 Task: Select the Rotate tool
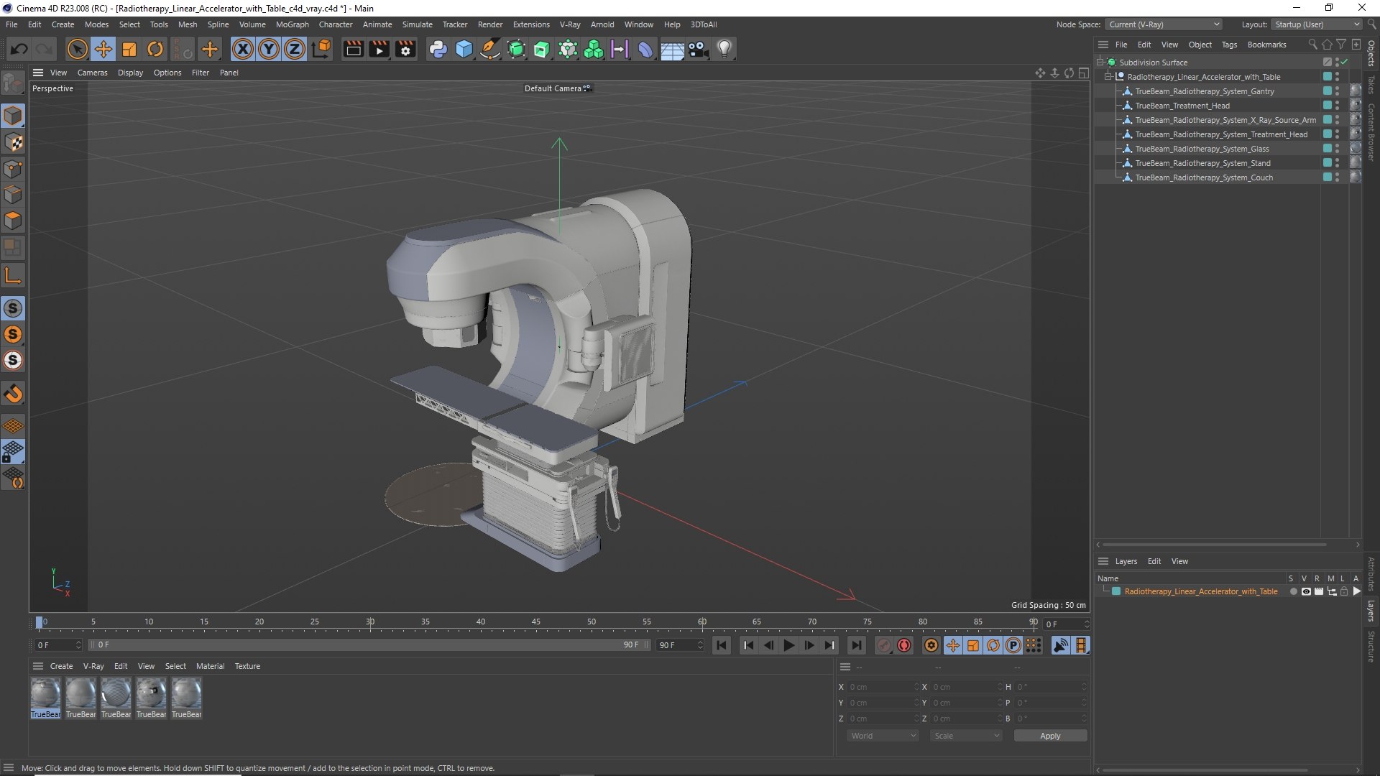coord(155,49)
